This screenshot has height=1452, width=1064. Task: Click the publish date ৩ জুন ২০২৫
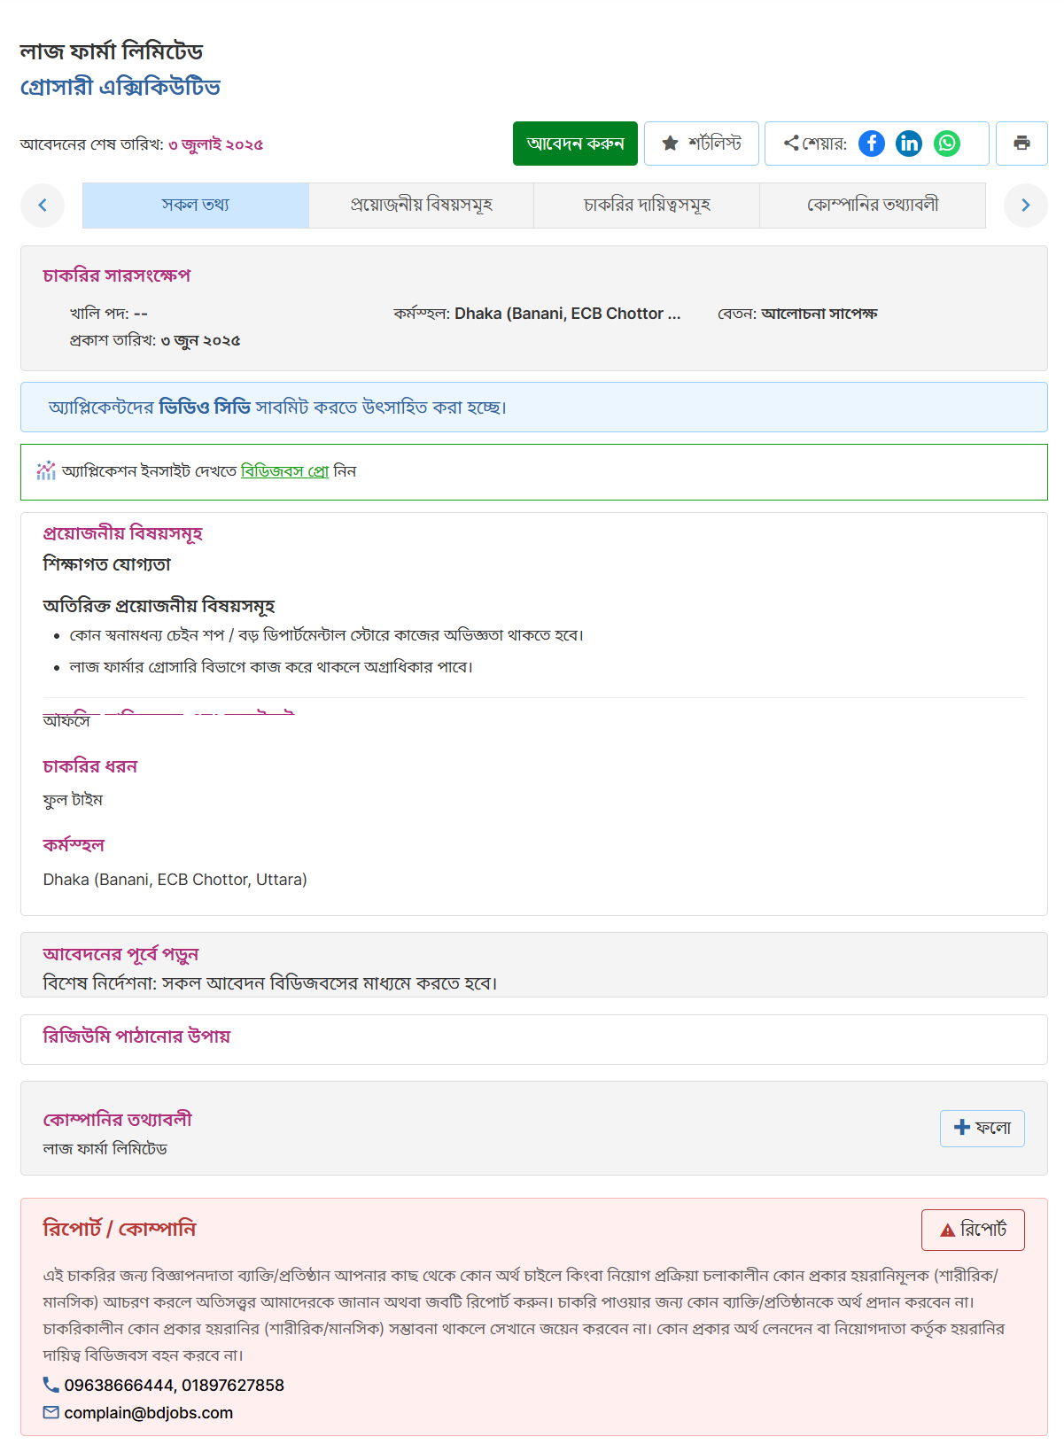pos(200,340)
